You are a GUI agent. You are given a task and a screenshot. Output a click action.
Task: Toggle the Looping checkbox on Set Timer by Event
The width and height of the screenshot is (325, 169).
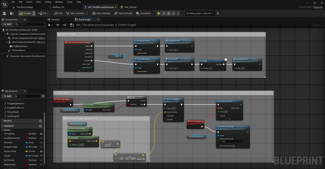click(227, 116)
